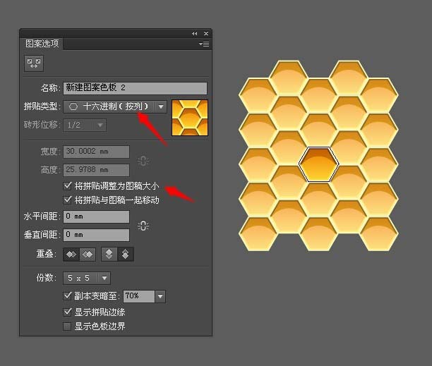432x366 pixels.
Task: Close the Pattern Options panel
Action: (x=206, y=33)
